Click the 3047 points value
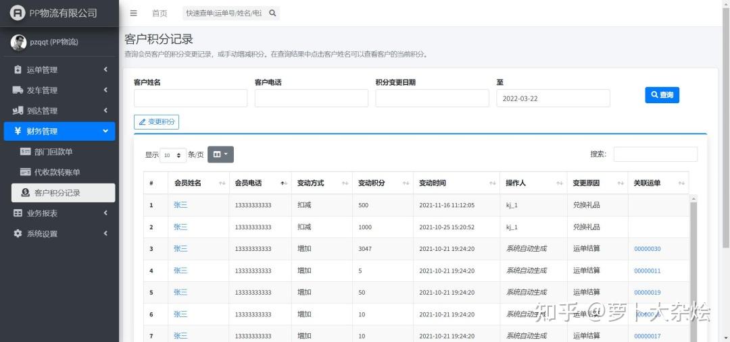Image resolution: width=730 pixels, height=342 pixels. pos(365,249)
